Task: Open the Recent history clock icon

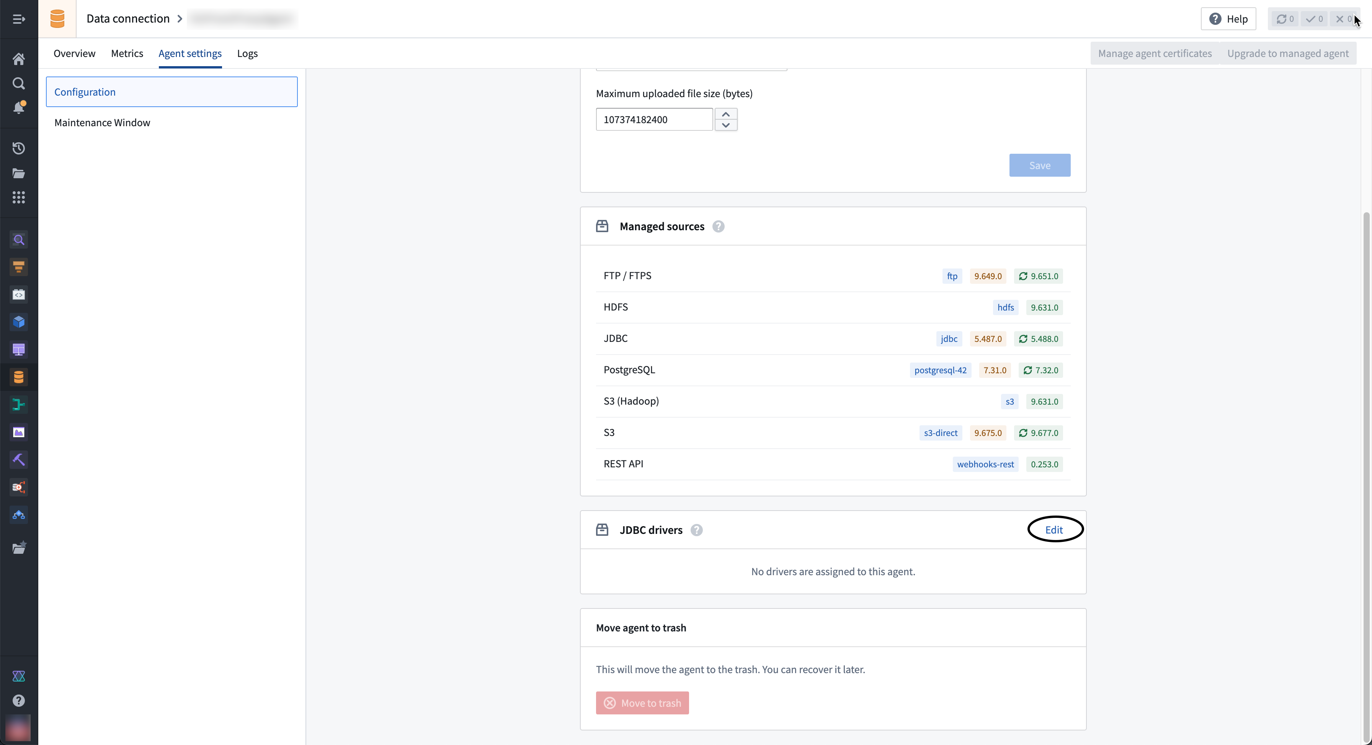Action: pyautogui.click(x=19, y=148)
